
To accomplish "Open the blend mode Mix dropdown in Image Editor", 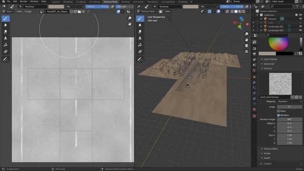I will [x=75, y=7].
